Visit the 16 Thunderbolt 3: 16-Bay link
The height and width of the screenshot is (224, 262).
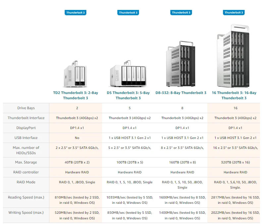pyautogui.click(x=234, y=95)
